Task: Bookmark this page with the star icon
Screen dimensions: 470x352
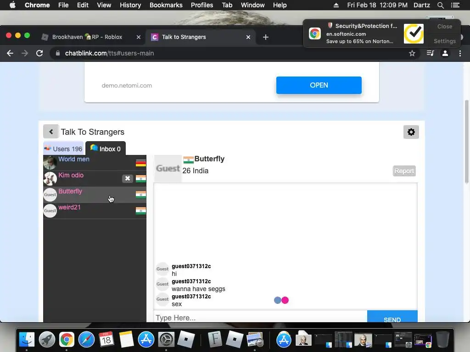Action: pyautogui.click(x=412, y=53)
